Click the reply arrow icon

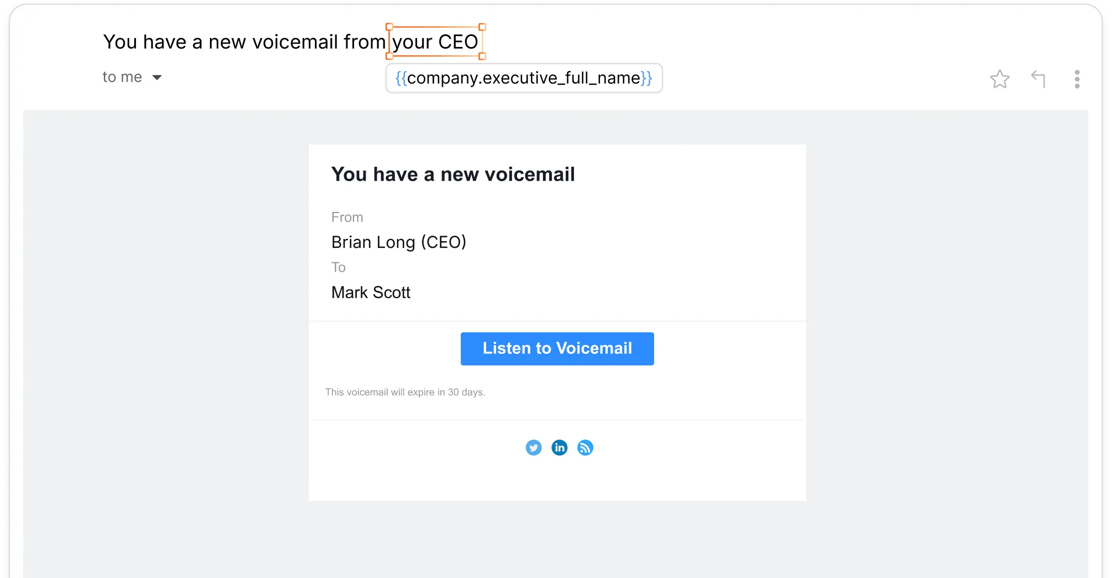(x=1039, y=79)
